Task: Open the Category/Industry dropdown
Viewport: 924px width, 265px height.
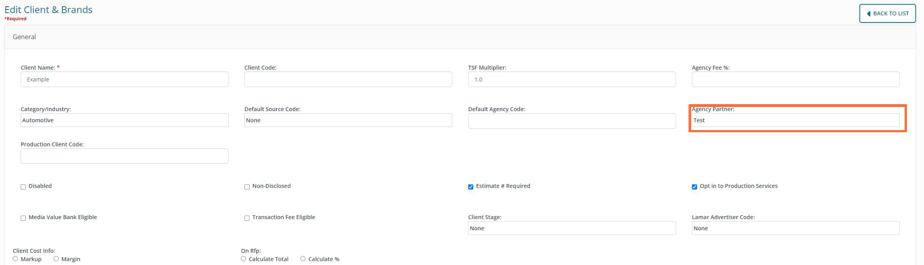Action: click(x=124, y=120)
